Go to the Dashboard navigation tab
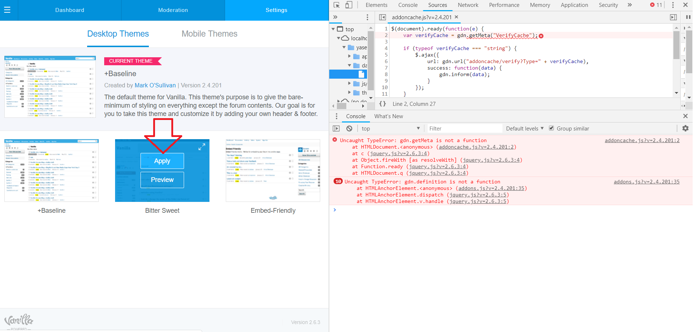 coord(70,10)
